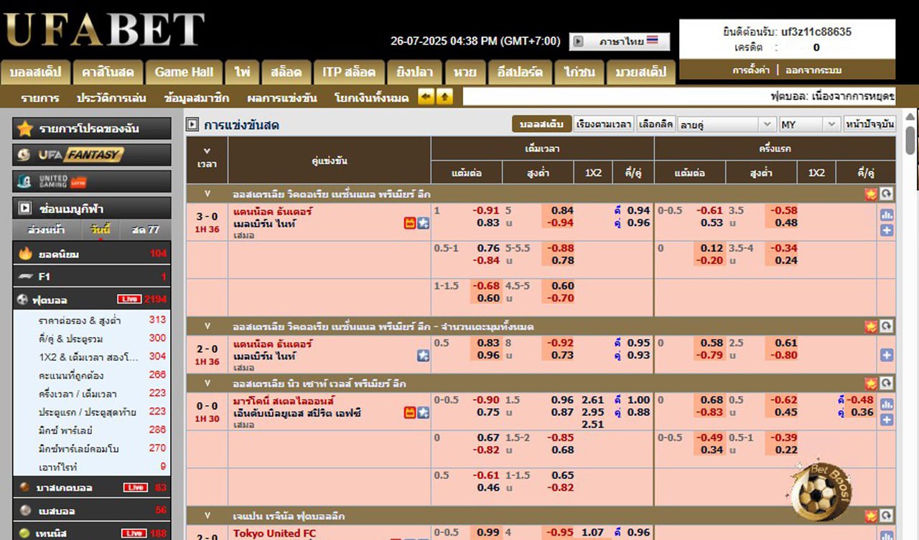Toggle ซ่อนเมนูกีฬา hide sports menu
Image resolution: width=919 pixels, height=540 pixels.
coord(92,209)
